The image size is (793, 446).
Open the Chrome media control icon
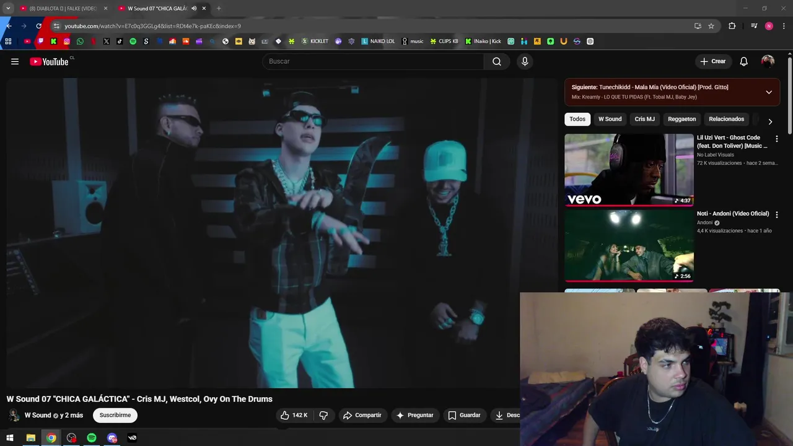coord(754,26)
